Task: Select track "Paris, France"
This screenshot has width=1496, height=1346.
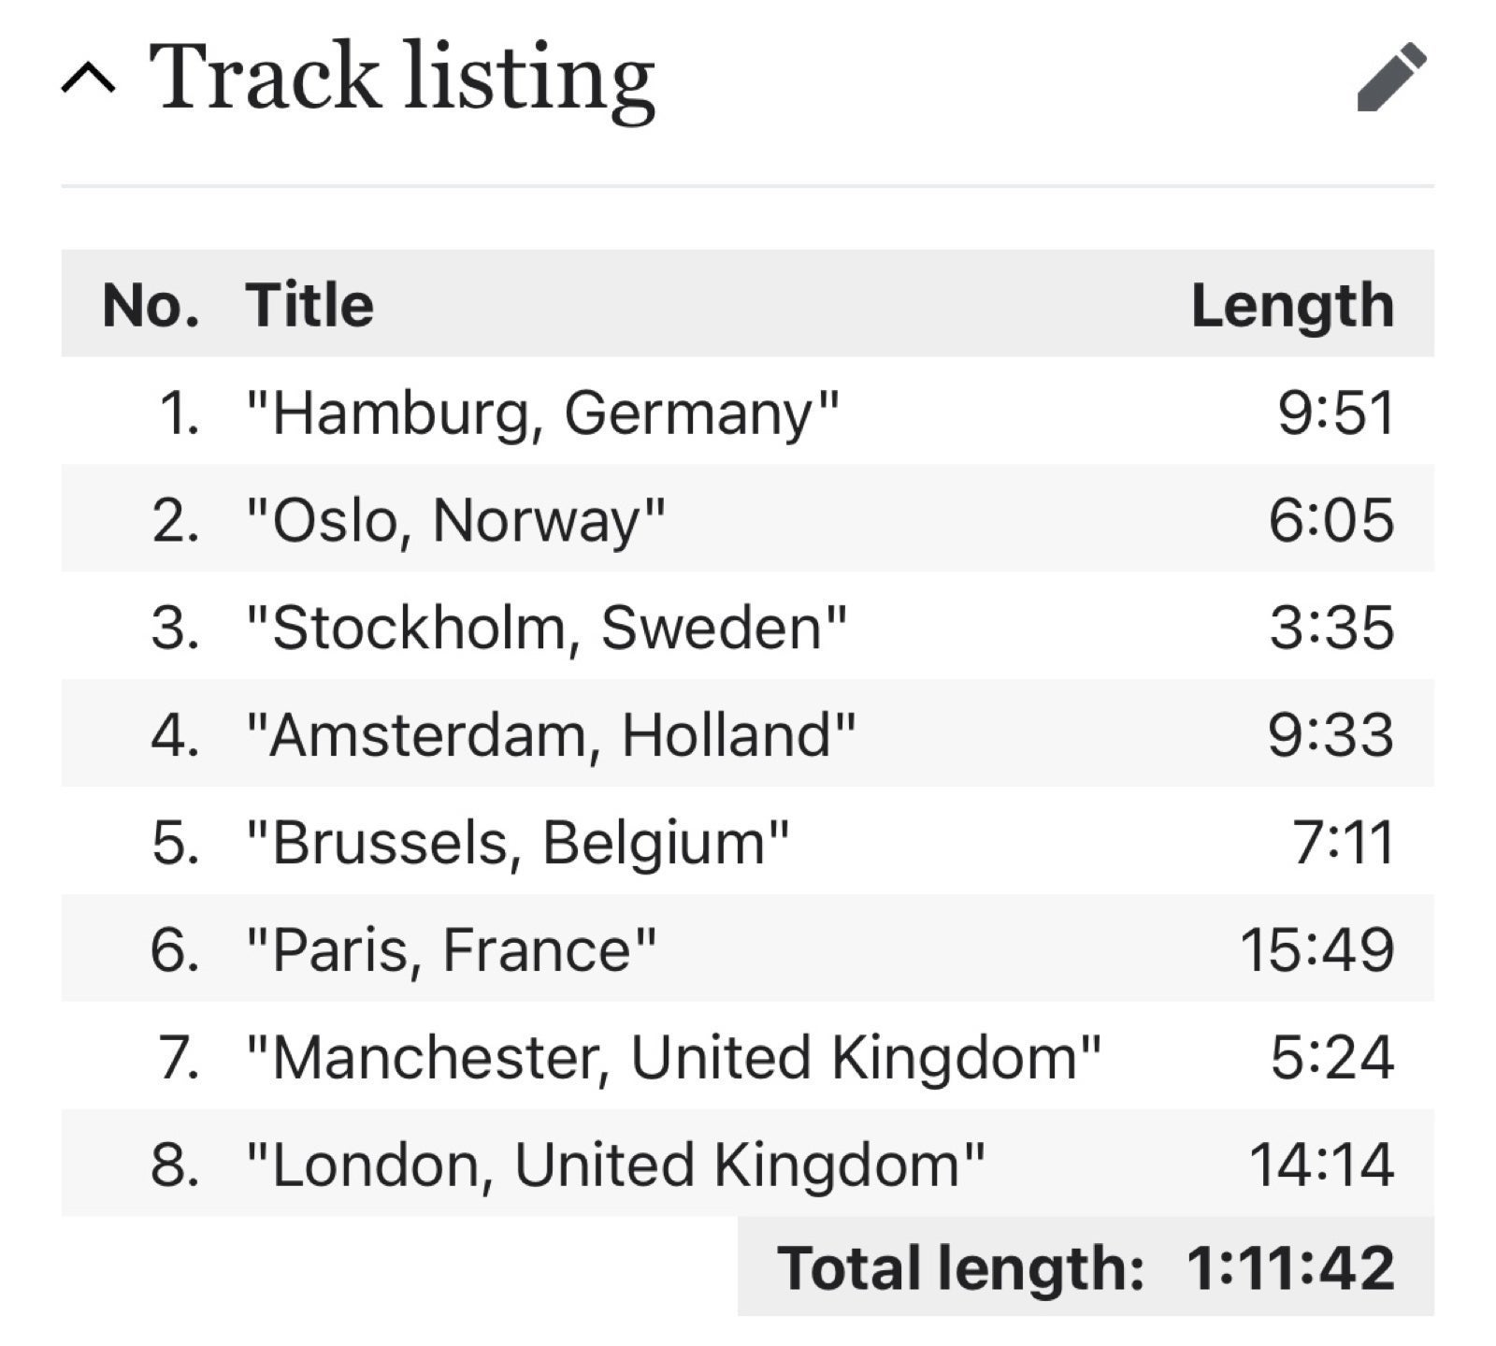Action: [451, 950]
